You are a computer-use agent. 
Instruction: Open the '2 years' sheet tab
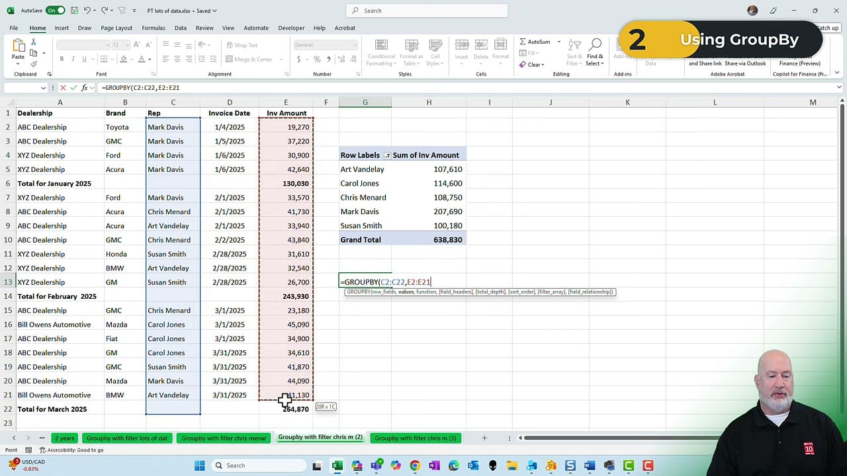coord(64,438)
